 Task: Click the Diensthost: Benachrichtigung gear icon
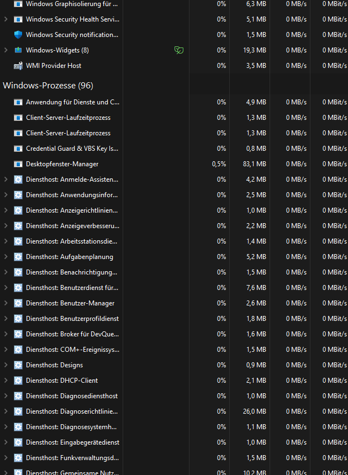[x=18, y=272]
